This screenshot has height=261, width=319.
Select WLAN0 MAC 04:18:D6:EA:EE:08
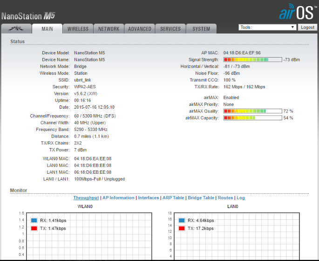[93, 158]
